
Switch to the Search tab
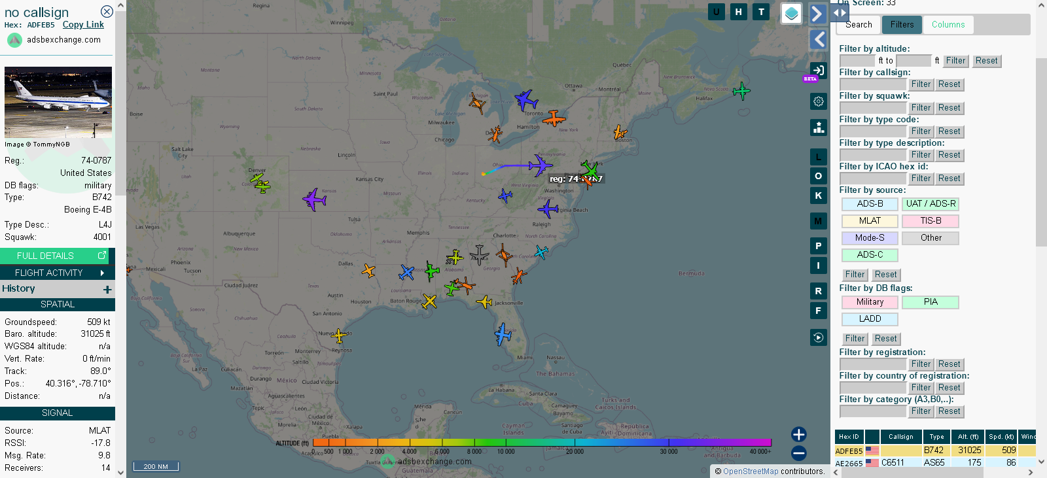[859, 25]
